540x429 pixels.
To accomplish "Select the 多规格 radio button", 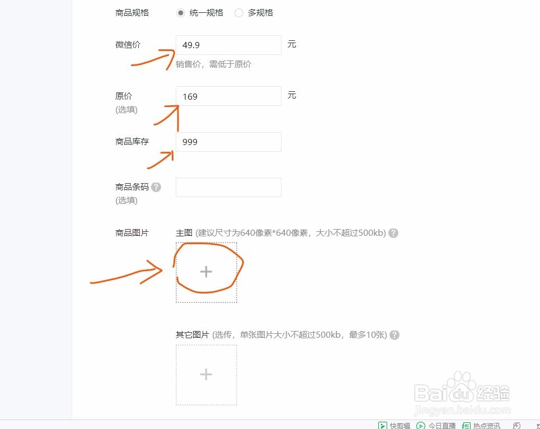I will pyautogui.click(x=238, y=13).
